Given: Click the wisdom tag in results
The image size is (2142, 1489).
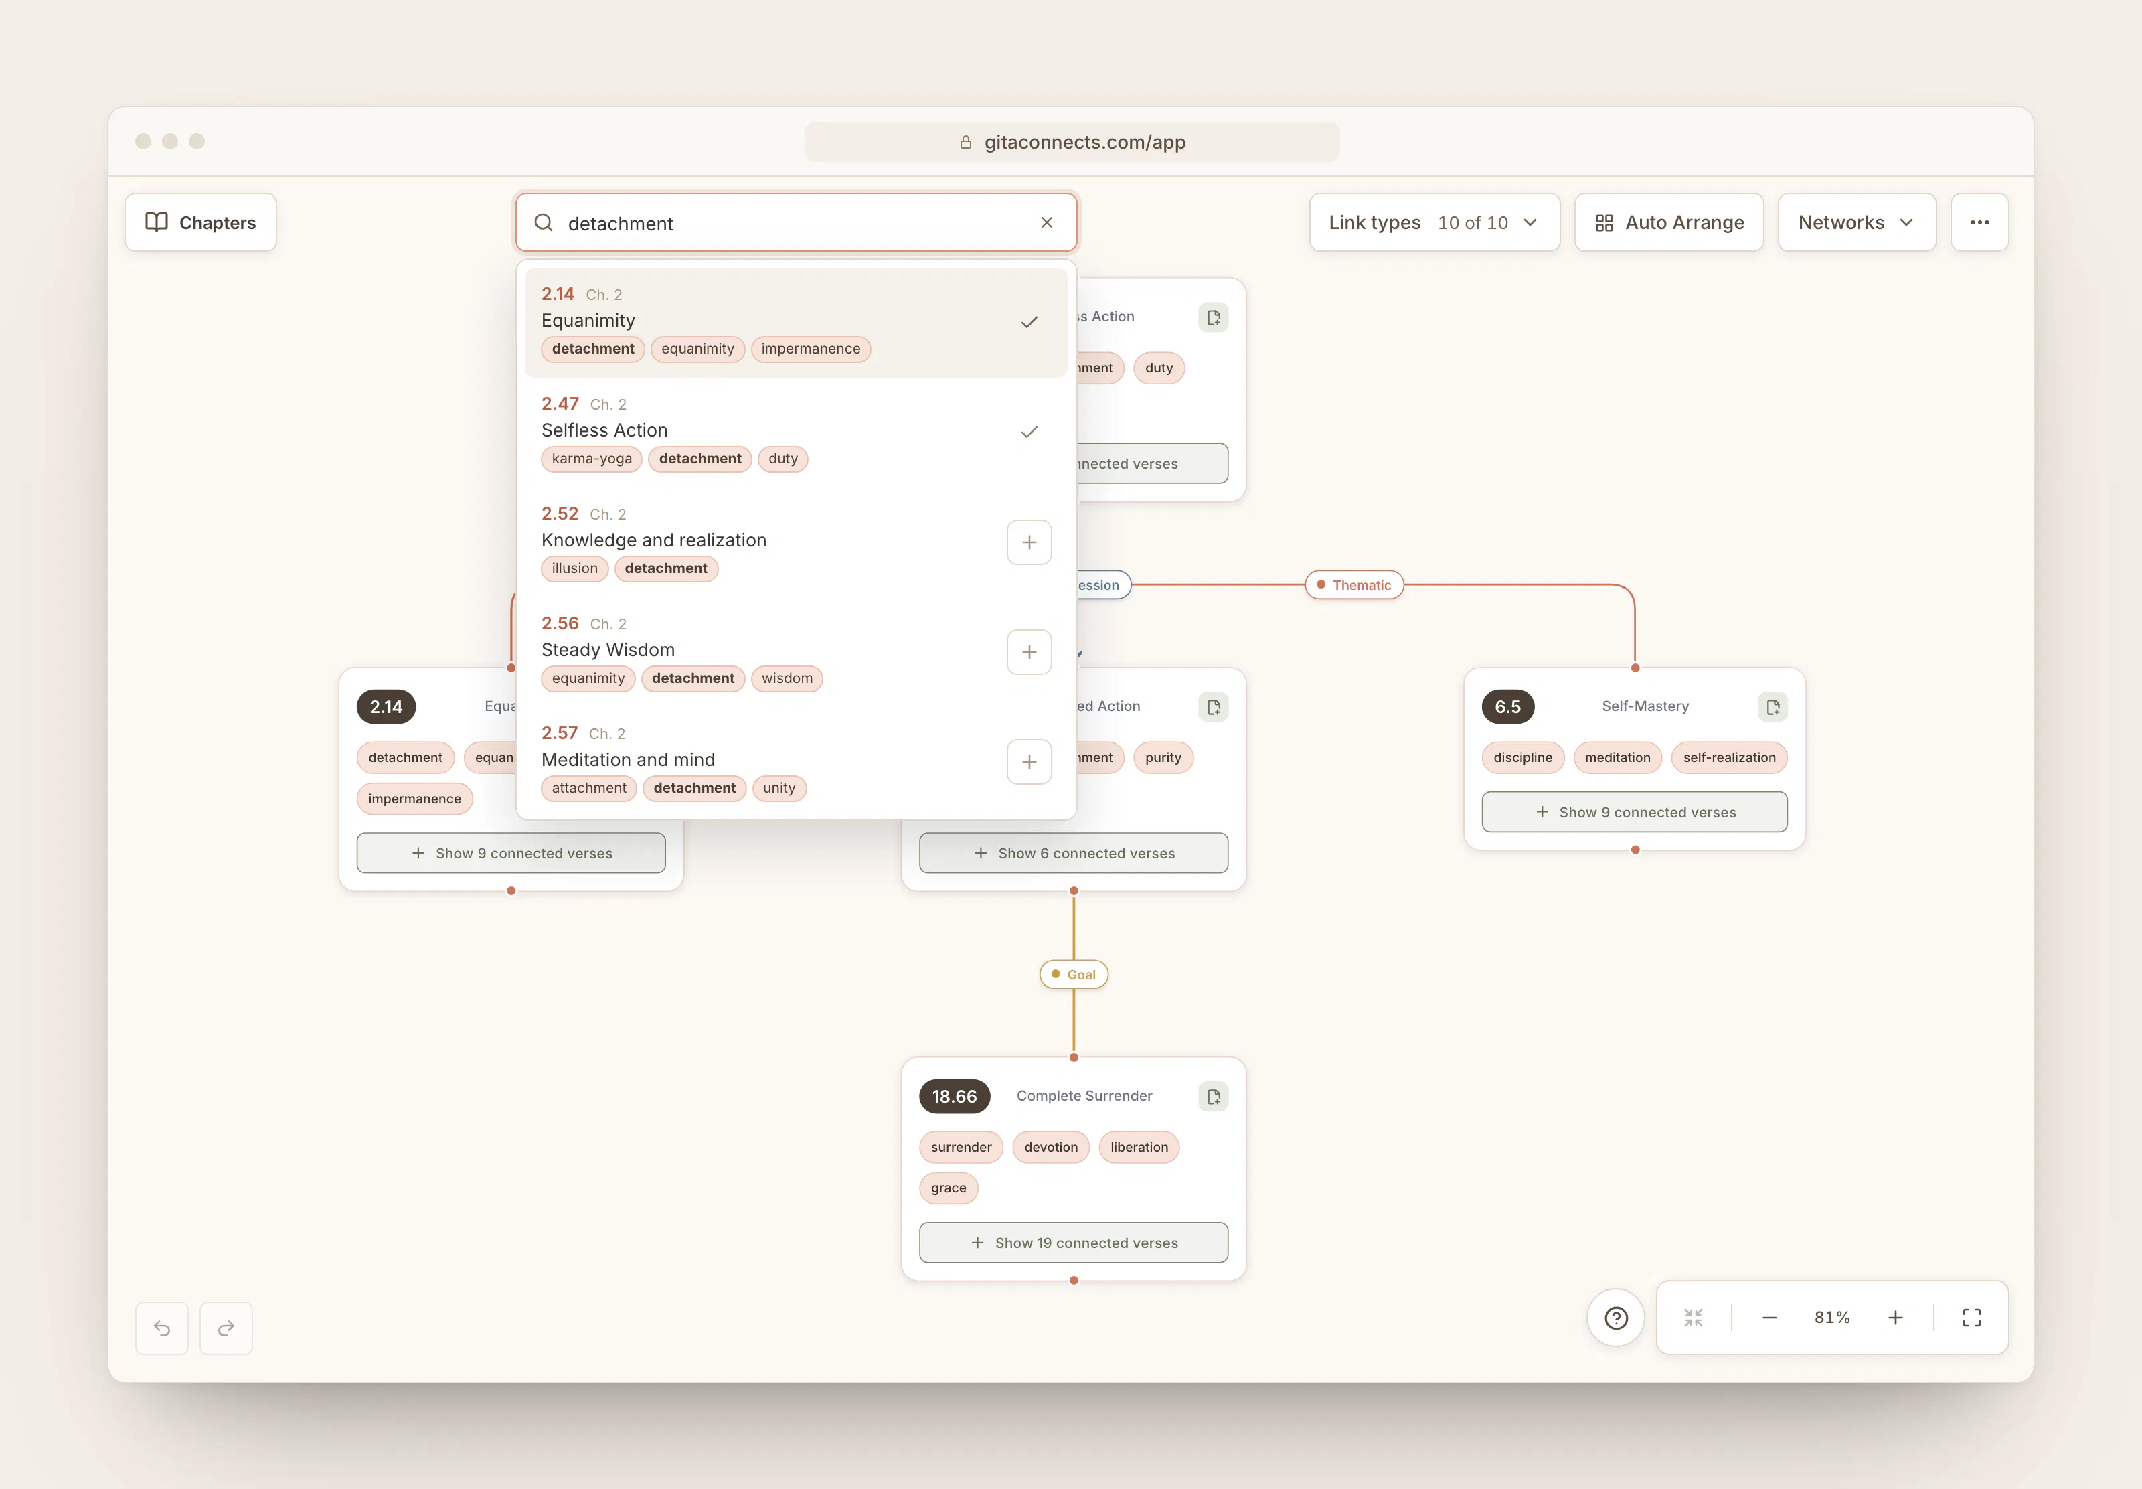Looking at the screenshot, I should click(x=786, y=678).
